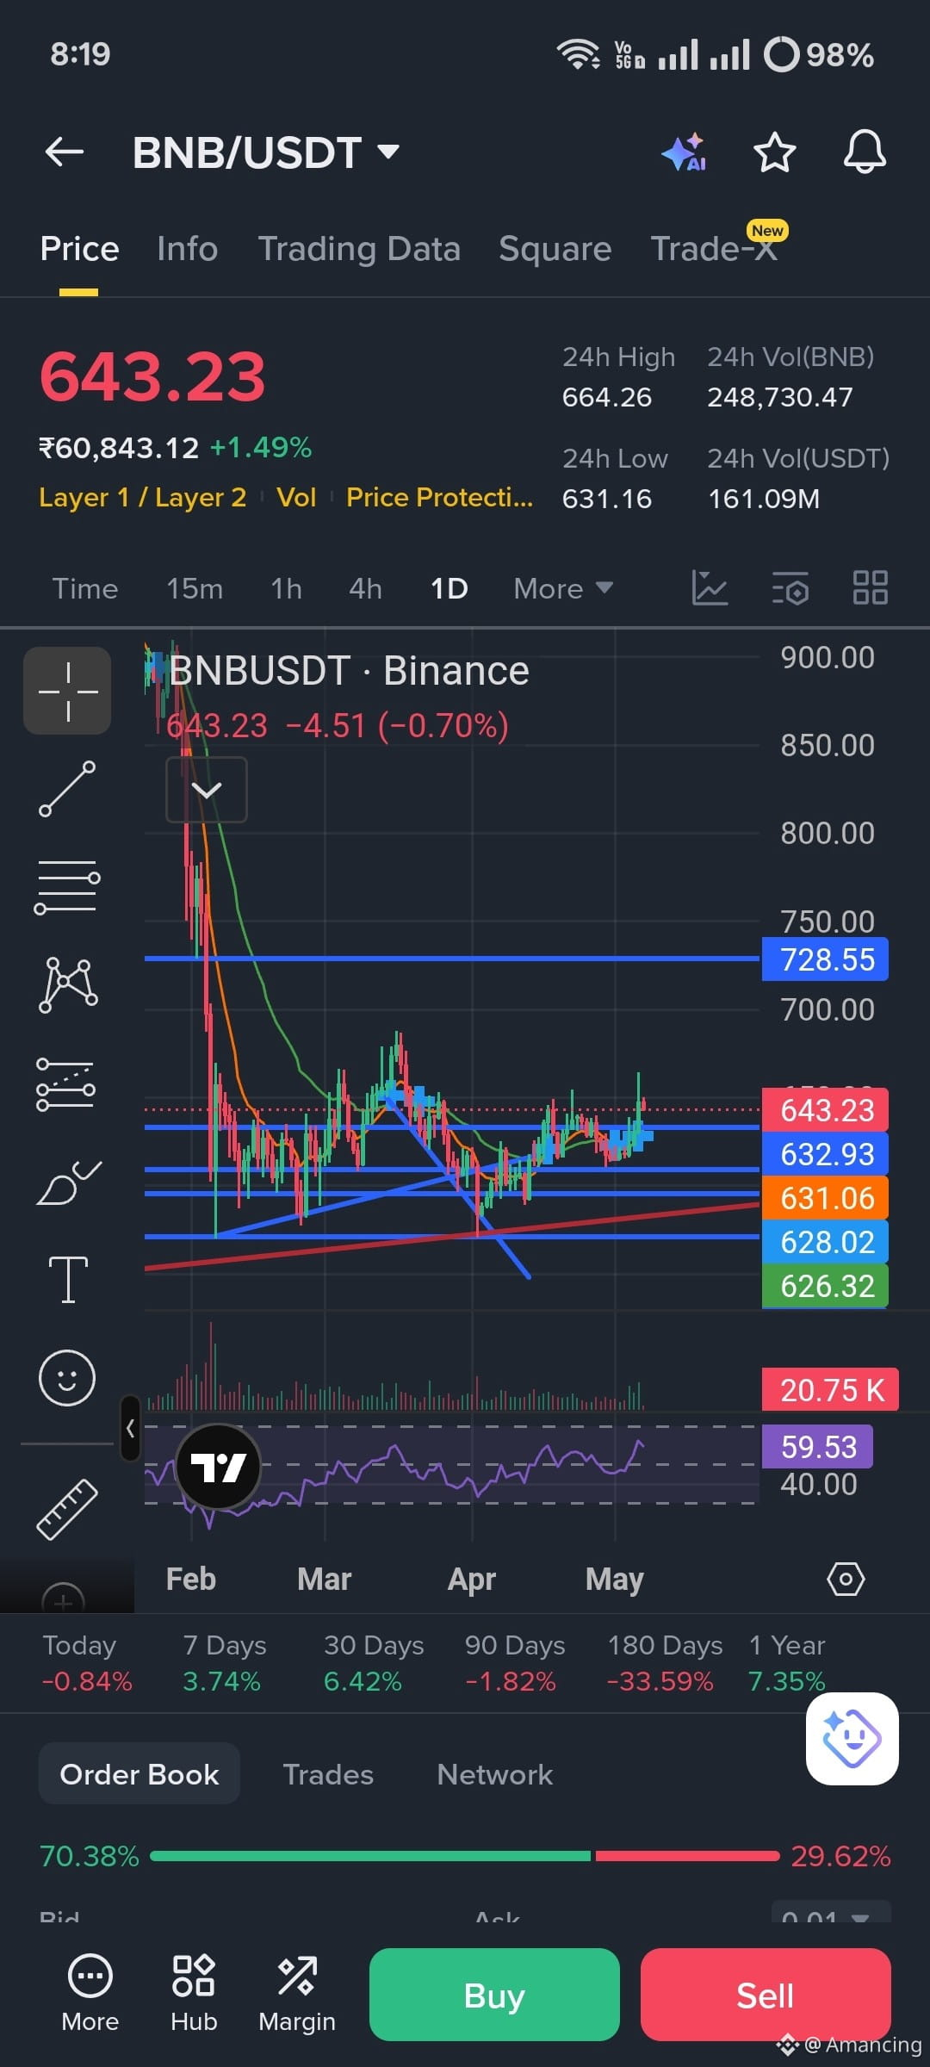
Task: Expand the chart legend chevron
Action: click(x=207, y=790)
